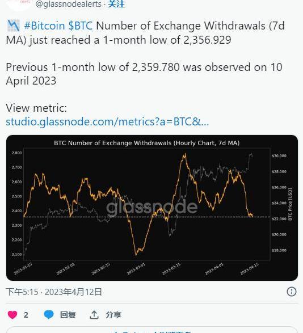Click the 2023-01-15 date axis label
The width and height of the screenshot is (303, 333).
pos(23,268)
